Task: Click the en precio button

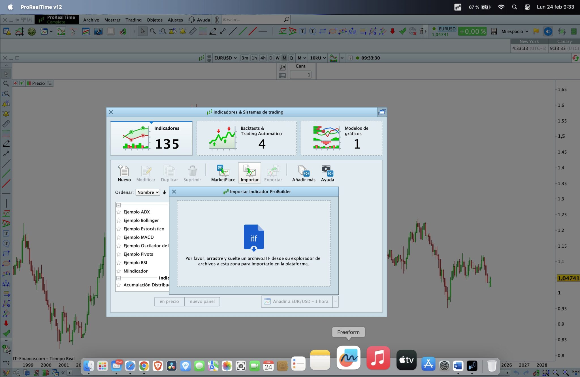Action: (x=169, y=301)
